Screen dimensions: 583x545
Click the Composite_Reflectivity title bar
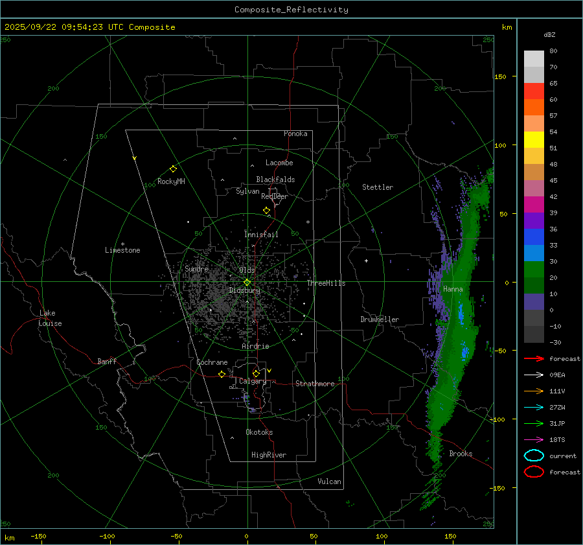[x=291, y=10]
